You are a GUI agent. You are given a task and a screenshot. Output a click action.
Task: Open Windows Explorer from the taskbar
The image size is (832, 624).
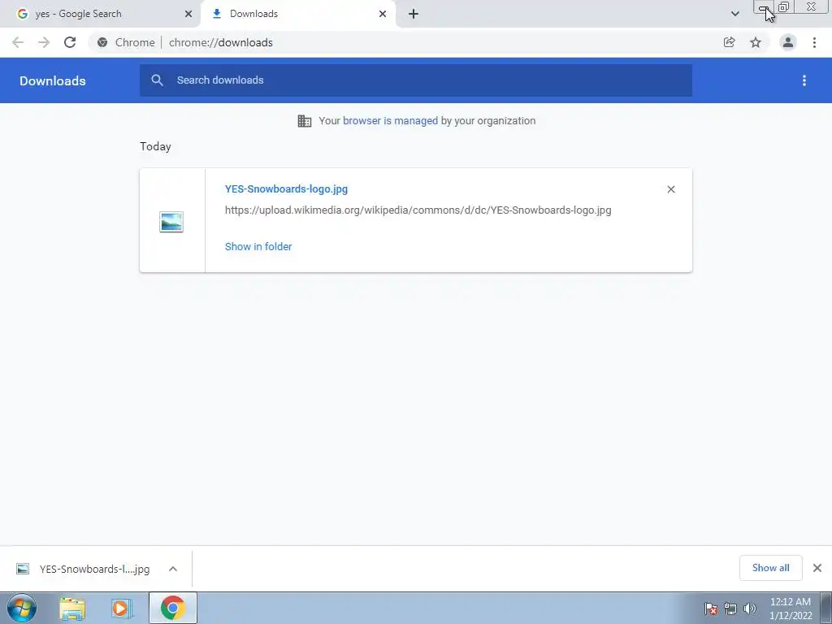click(72, 609)
